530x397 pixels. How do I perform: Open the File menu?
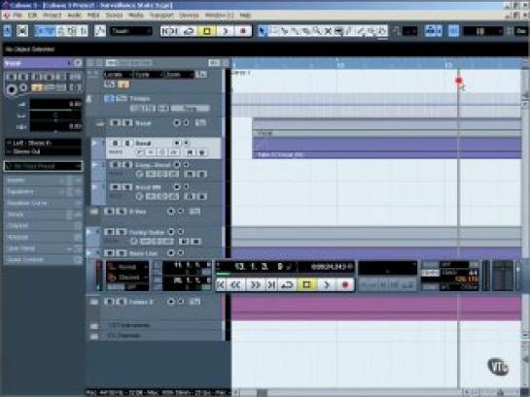click(x=18, y=16)
